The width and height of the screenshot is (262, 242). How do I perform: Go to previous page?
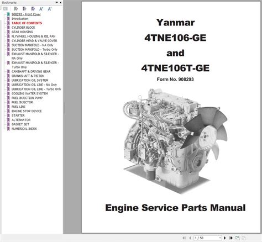(x=190, y=238)
